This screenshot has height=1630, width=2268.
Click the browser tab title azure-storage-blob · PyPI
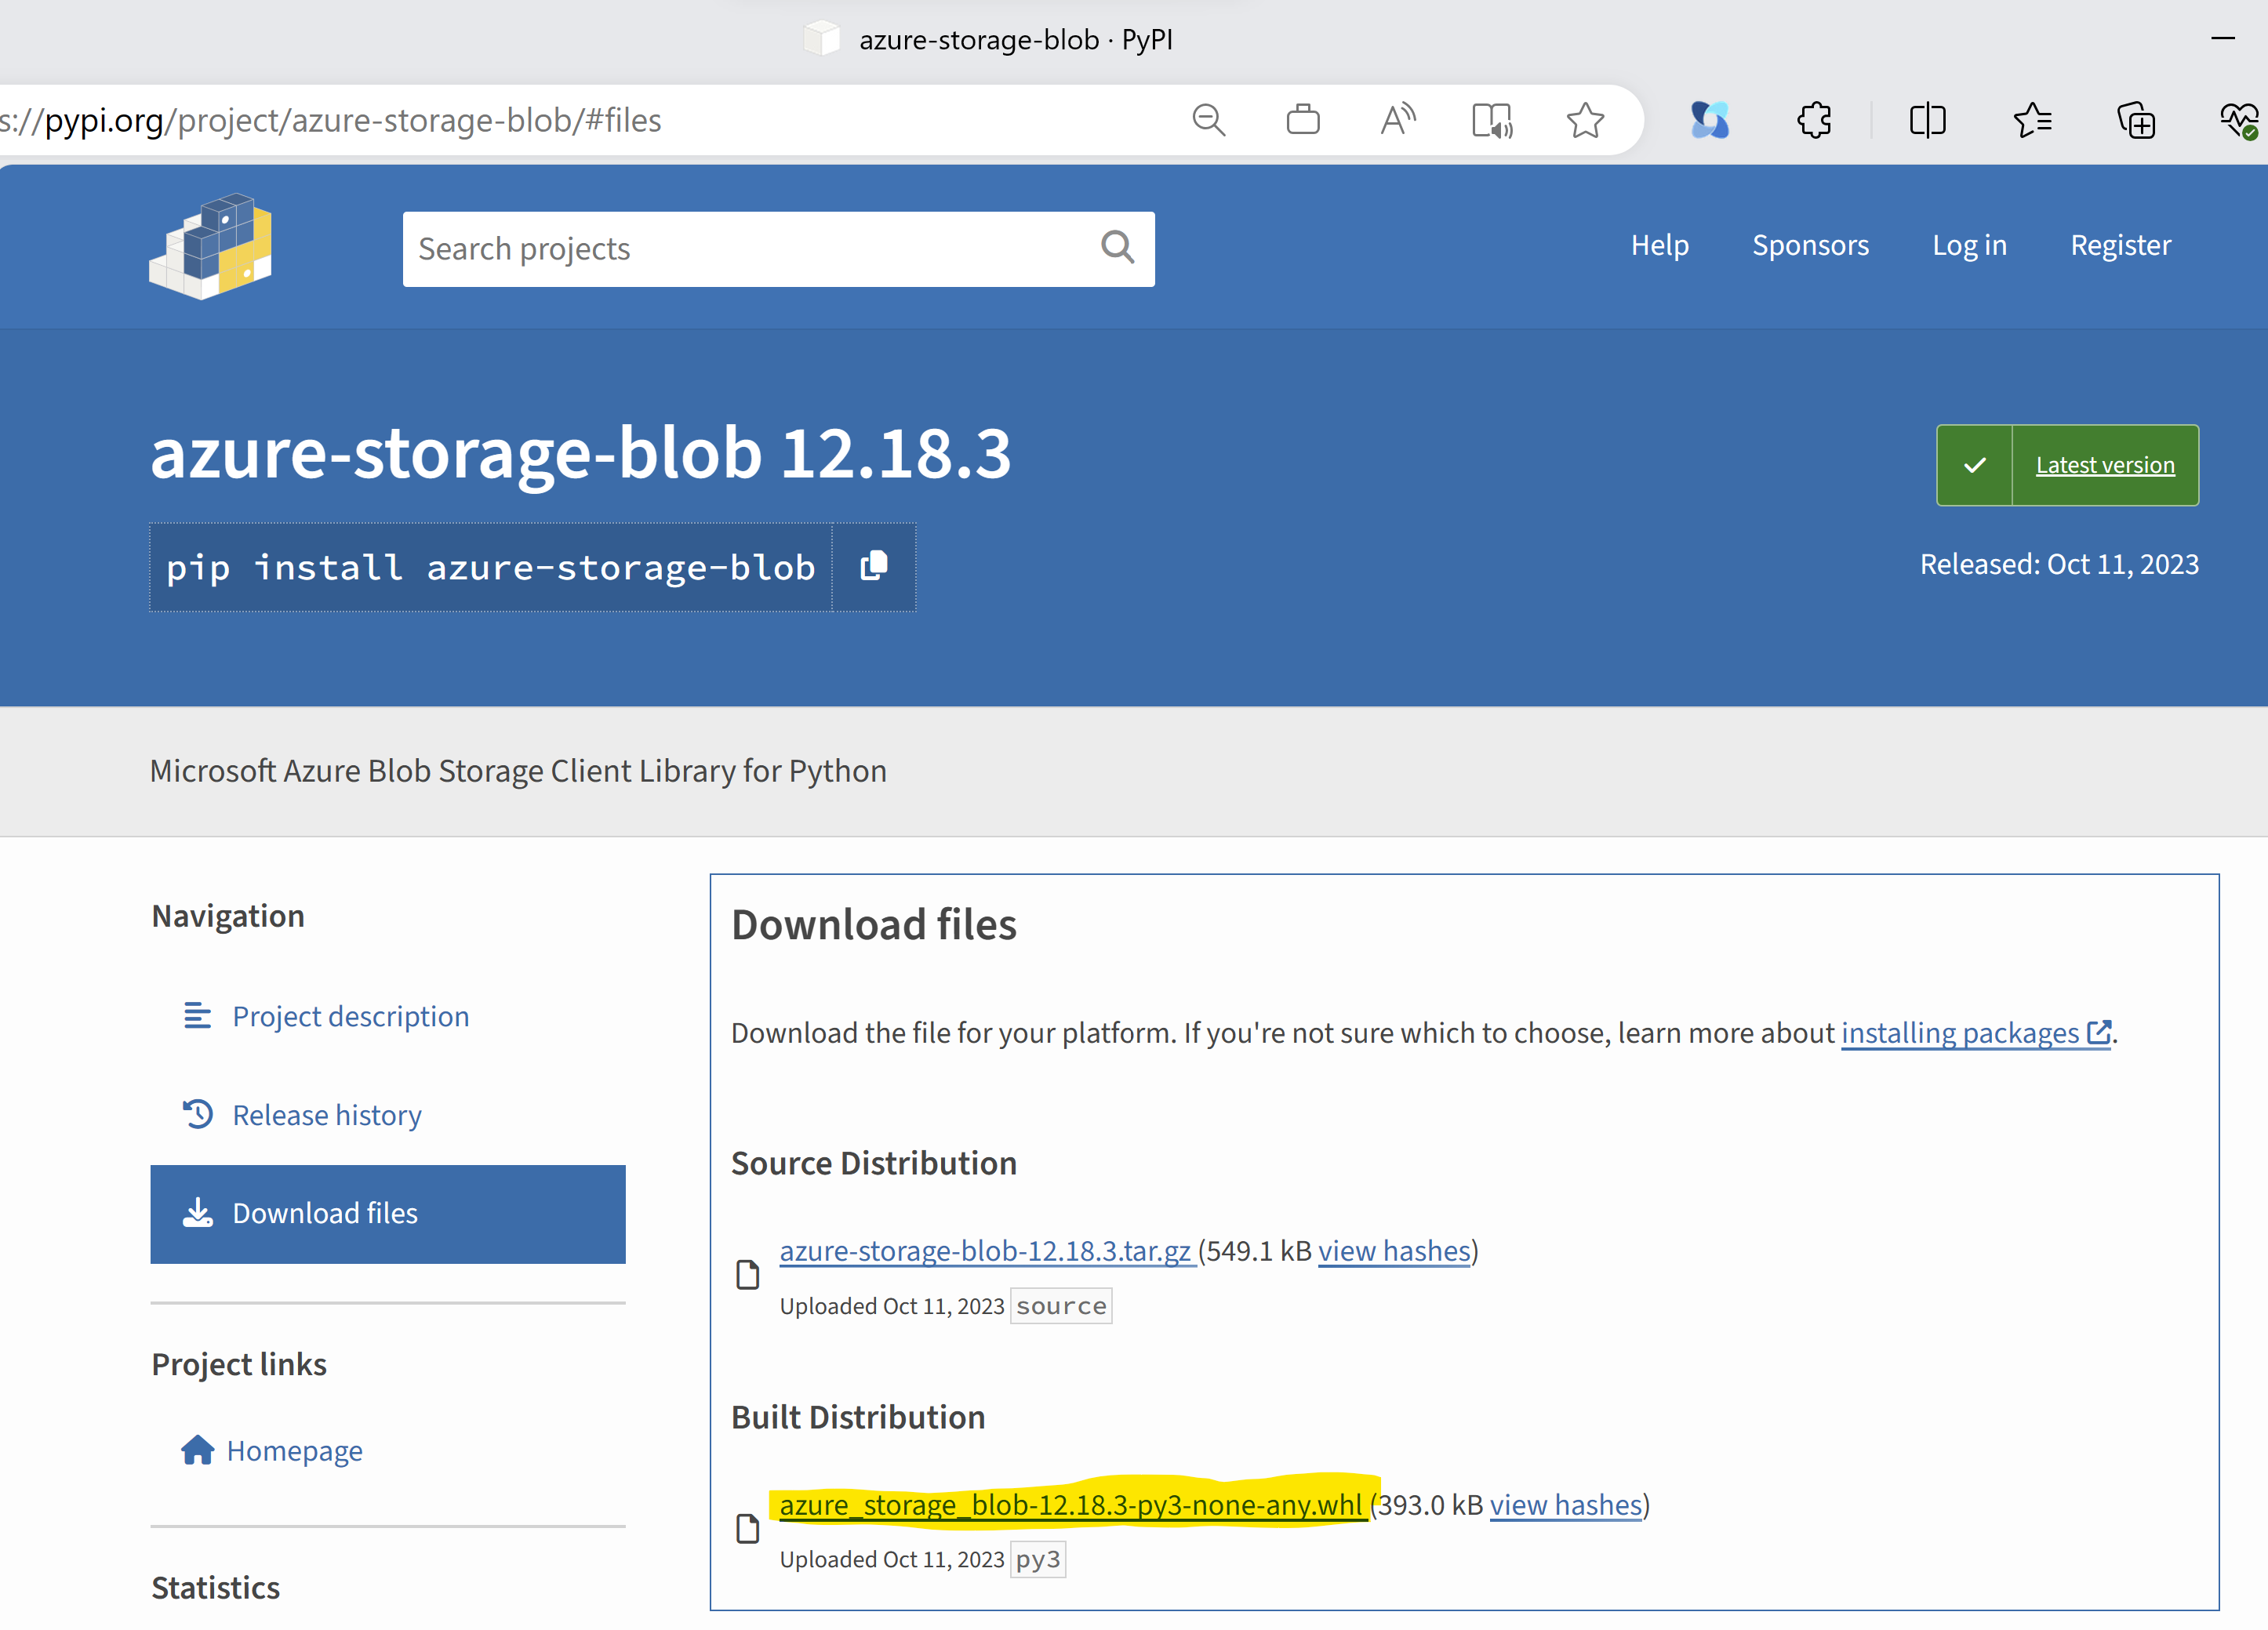[x=1016, y=39]
